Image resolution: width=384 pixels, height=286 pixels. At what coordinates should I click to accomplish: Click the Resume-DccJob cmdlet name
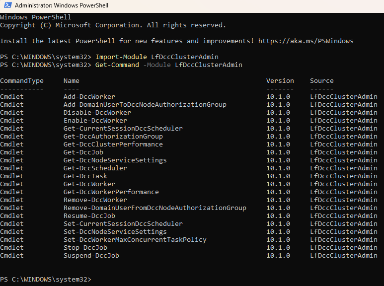click(x=89, y=215)
